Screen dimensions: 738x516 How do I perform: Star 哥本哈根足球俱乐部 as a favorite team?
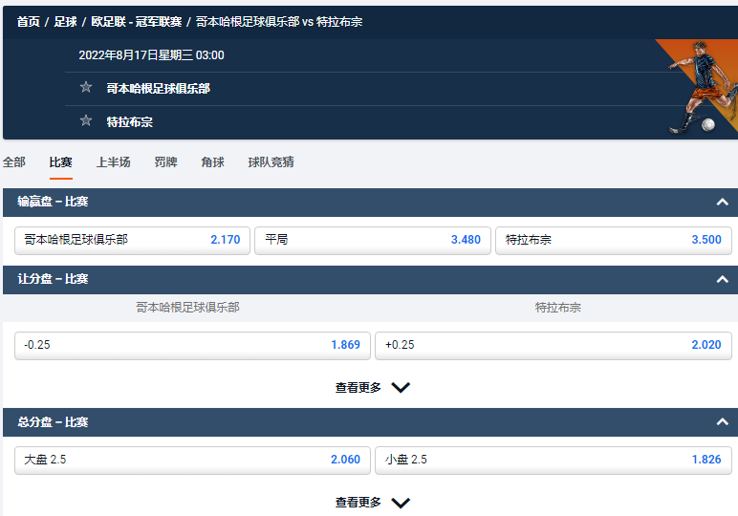coord(86,88)
